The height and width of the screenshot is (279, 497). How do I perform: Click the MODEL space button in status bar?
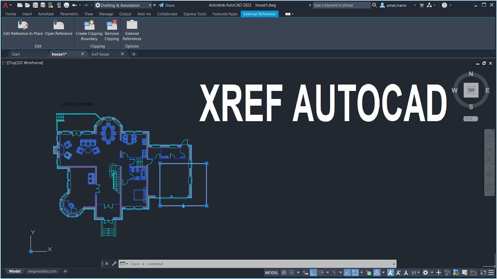point(271,272)
